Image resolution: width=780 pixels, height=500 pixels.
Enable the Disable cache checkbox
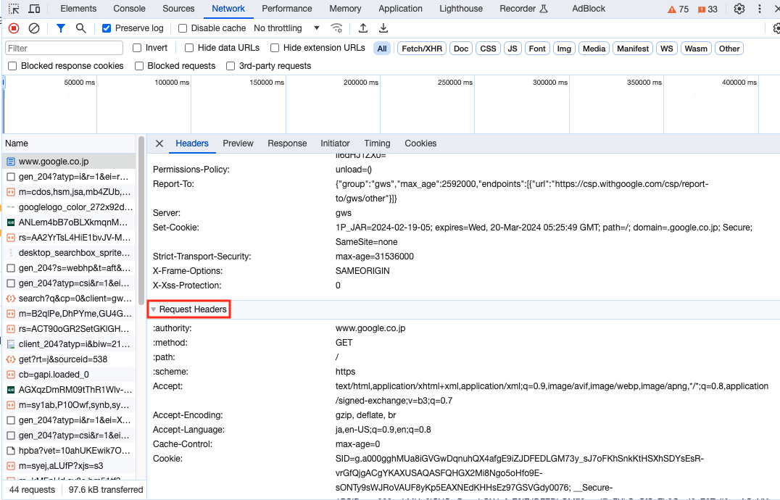(x=182, y=28)
